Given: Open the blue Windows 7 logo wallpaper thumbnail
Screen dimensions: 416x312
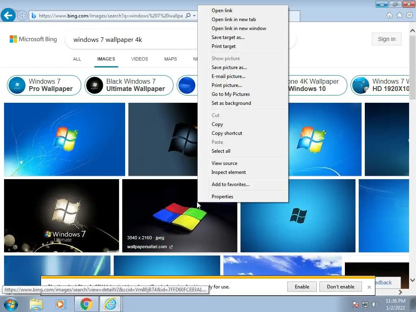Looking at the screenshot, I should [x=65, y=139].
